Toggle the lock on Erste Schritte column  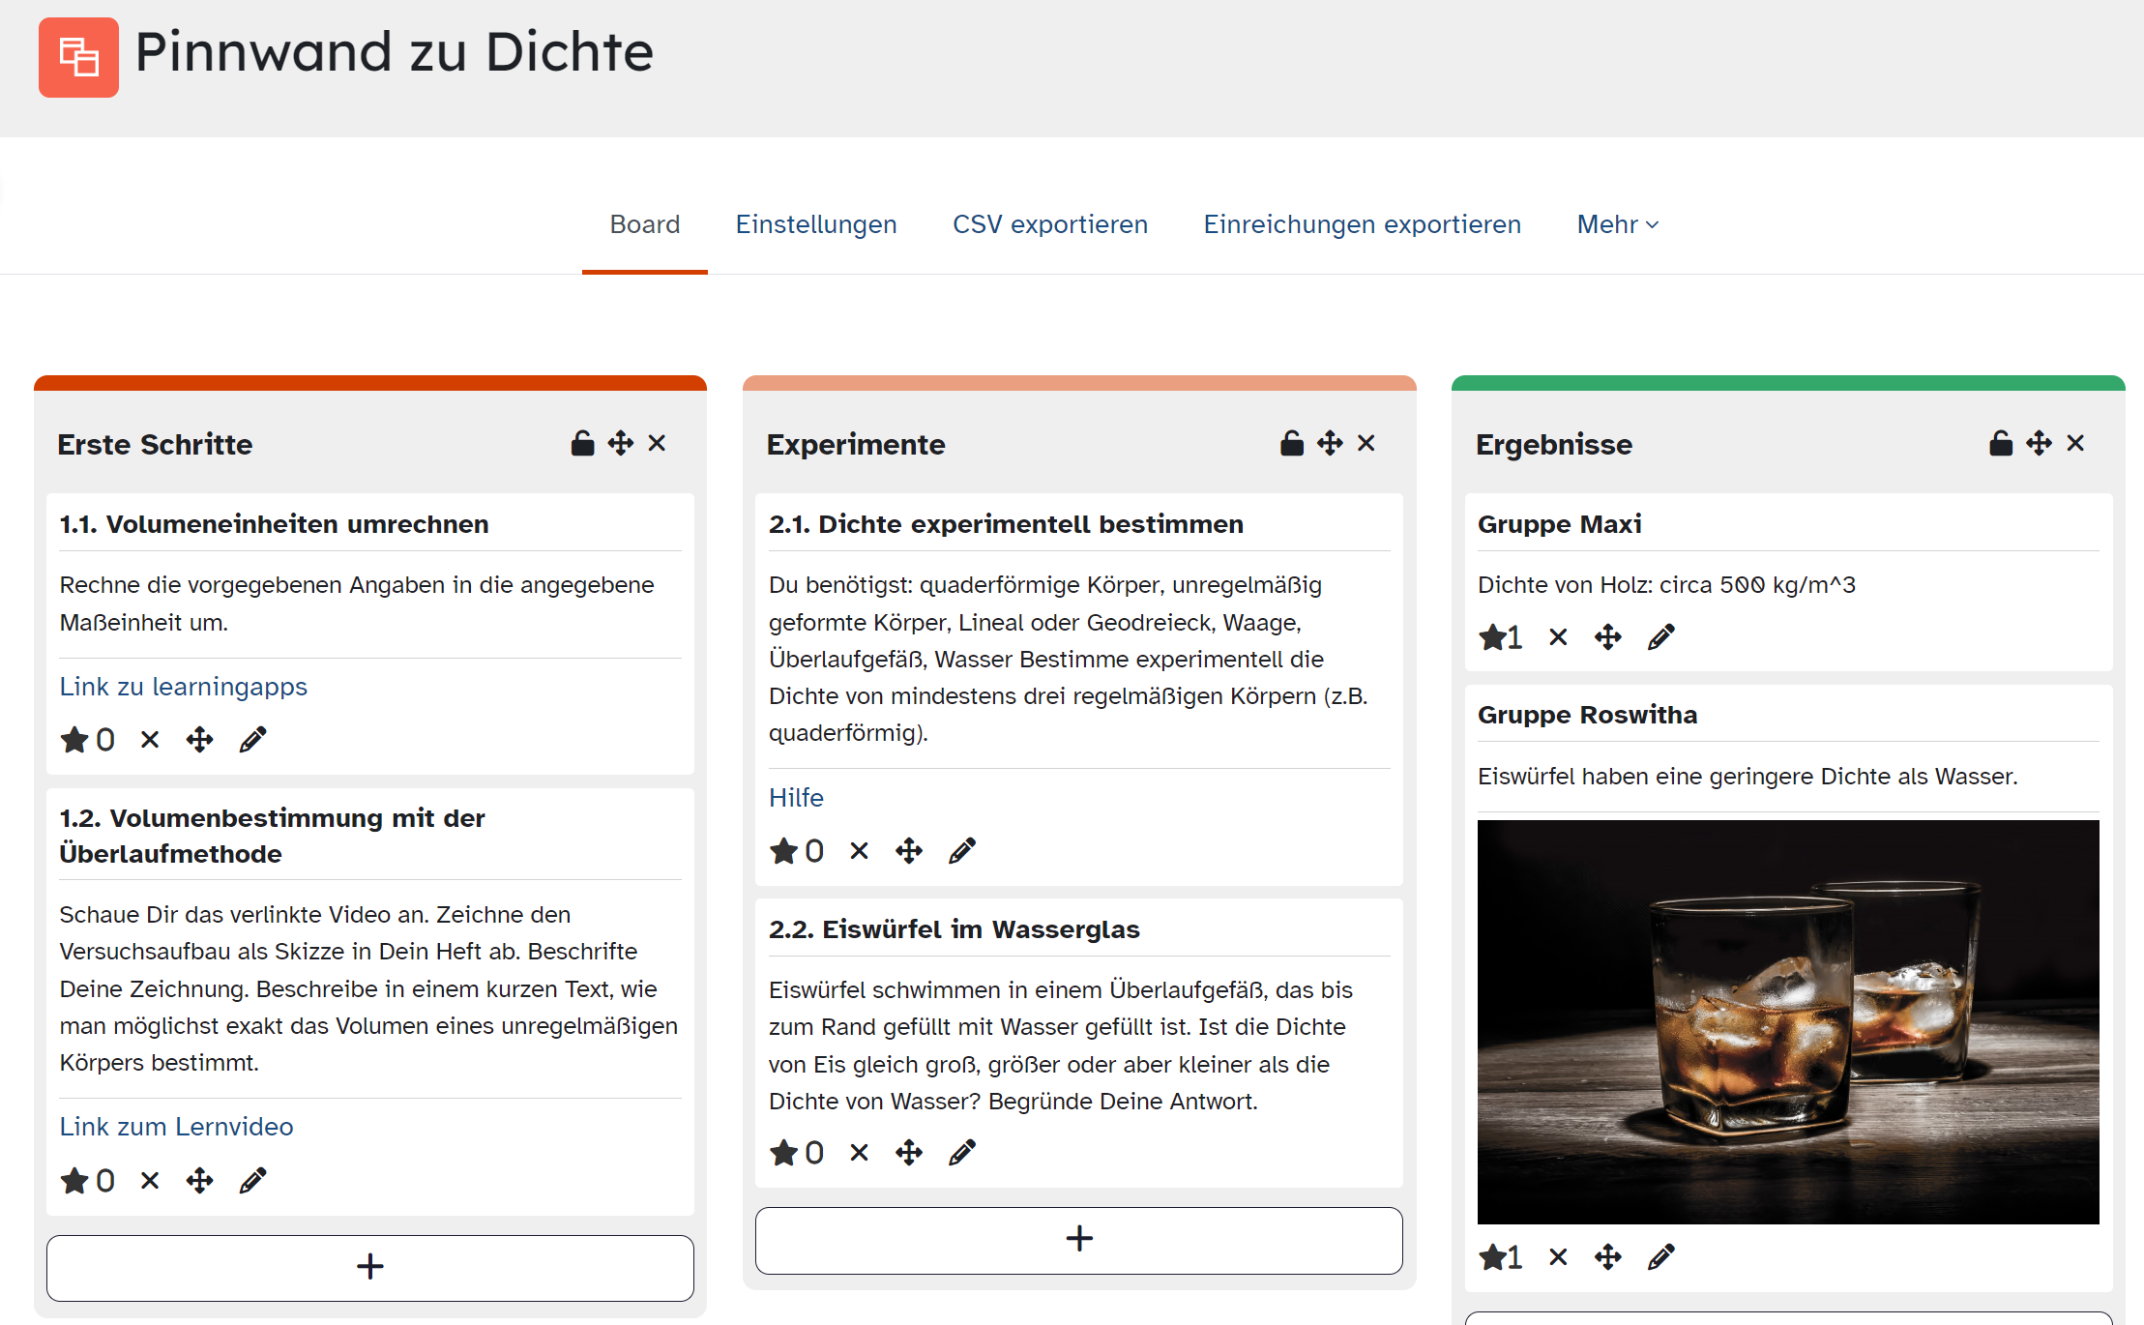pyautogui.click(x=582, y=443)
